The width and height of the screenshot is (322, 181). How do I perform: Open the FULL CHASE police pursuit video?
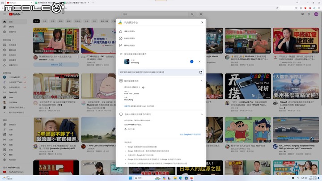296,130
